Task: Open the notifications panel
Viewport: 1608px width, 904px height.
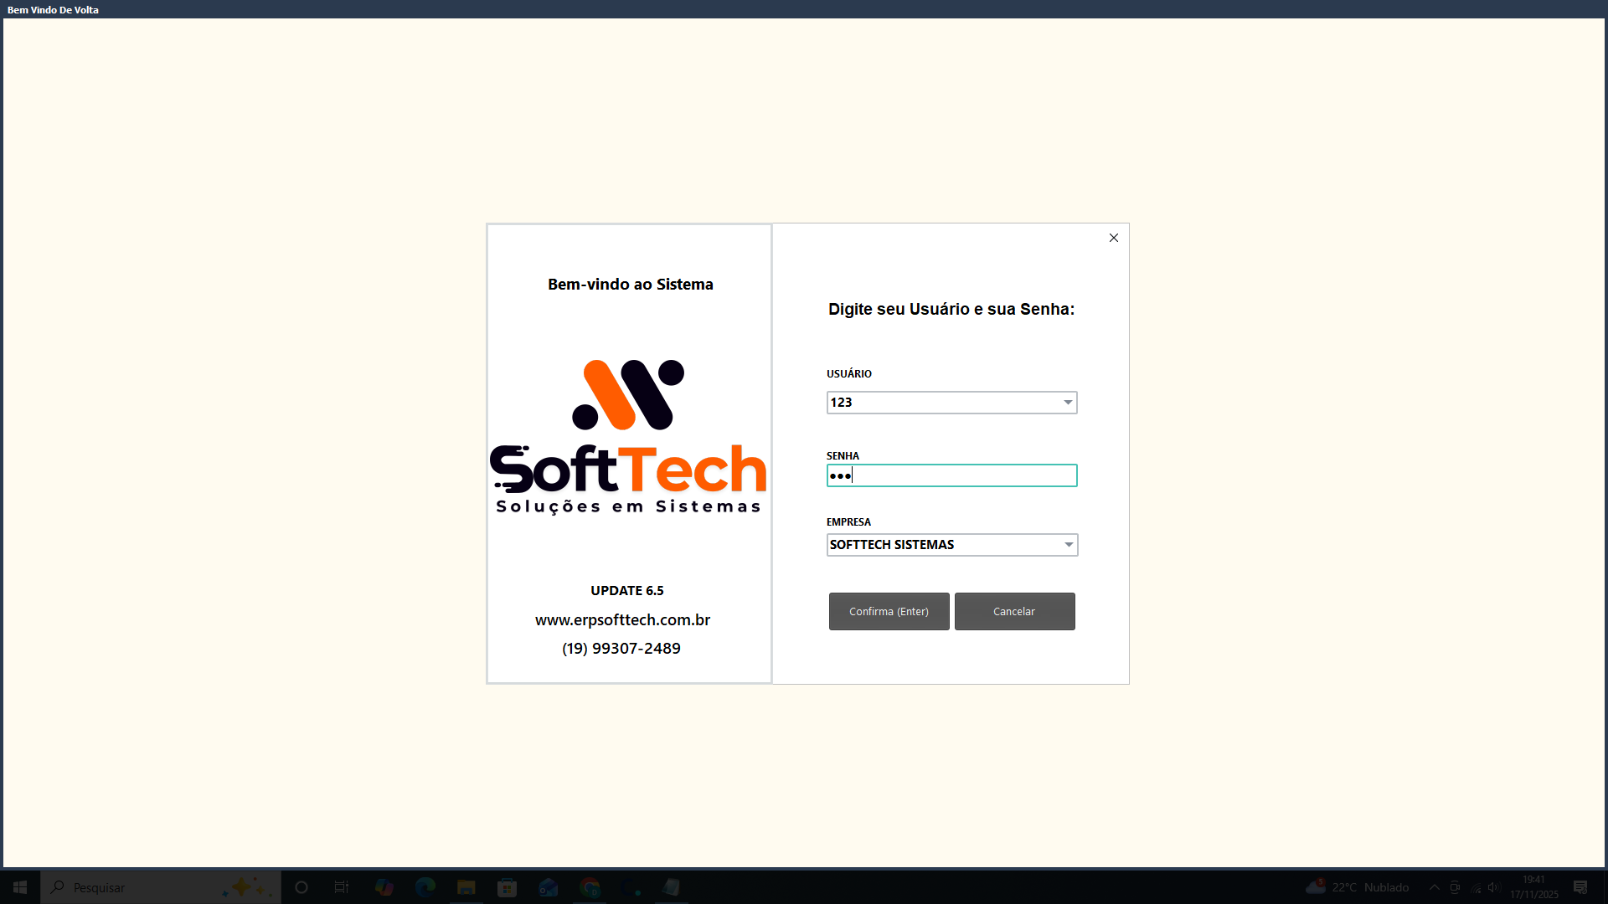Action: click(x=1580, y=887)
